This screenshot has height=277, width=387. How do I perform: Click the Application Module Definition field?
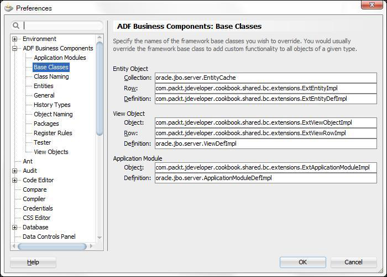point(266,178)
